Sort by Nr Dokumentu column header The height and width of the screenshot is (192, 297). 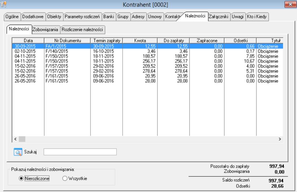[67, 41]
